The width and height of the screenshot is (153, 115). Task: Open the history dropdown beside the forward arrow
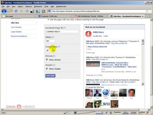[x=12, y=11]
